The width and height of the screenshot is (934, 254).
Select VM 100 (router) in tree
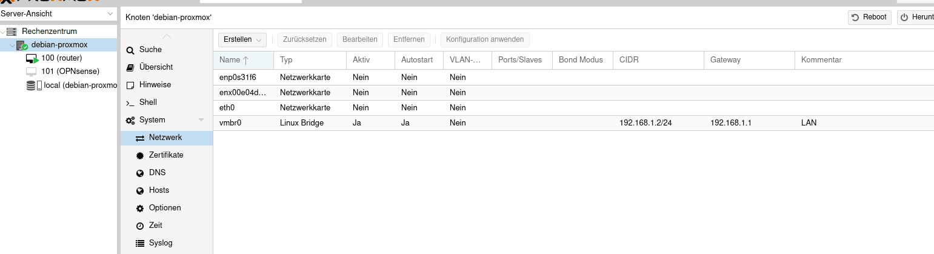coord(61,58)
